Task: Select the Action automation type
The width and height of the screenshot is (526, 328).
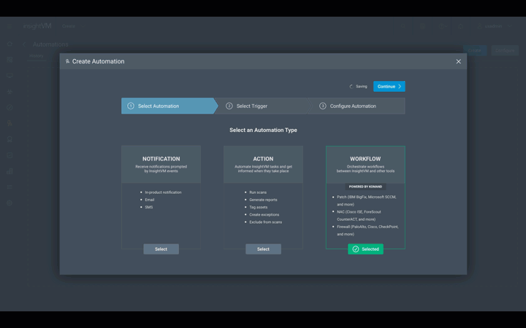Action: [x=263, y=249]
